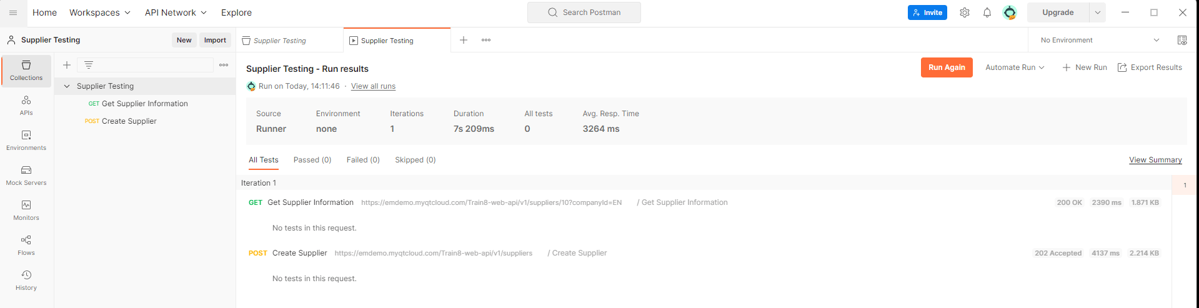Viewport: 1199px width, 308px height.
Task: Open the Mock Servers panel
Action: (26, 176)
